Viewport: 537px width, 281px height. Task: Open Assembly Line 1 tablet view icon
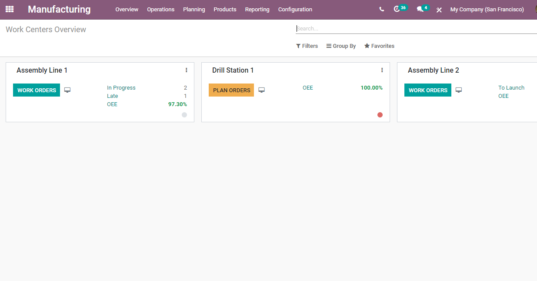67,90
